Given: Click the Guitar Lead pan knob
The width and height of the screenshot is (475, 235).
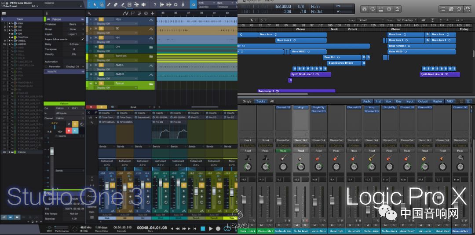Looking at the screenshot, I should coord(301,167).
